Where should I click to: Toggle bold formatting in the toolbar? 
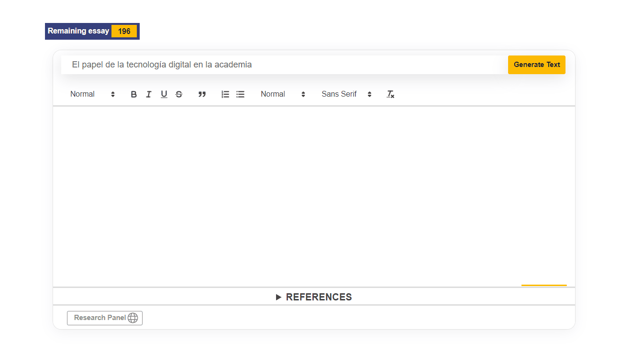pos(133,94)
